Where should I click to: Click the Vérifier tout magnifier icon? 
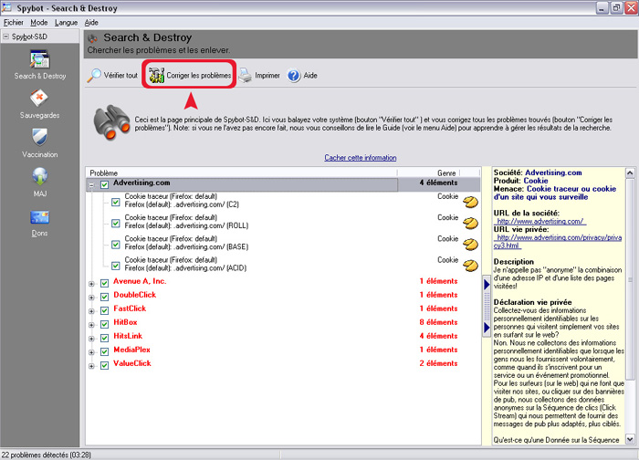[95, 76]
